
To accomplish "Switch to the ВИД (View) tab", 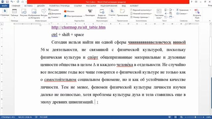I will click(124, 6).
